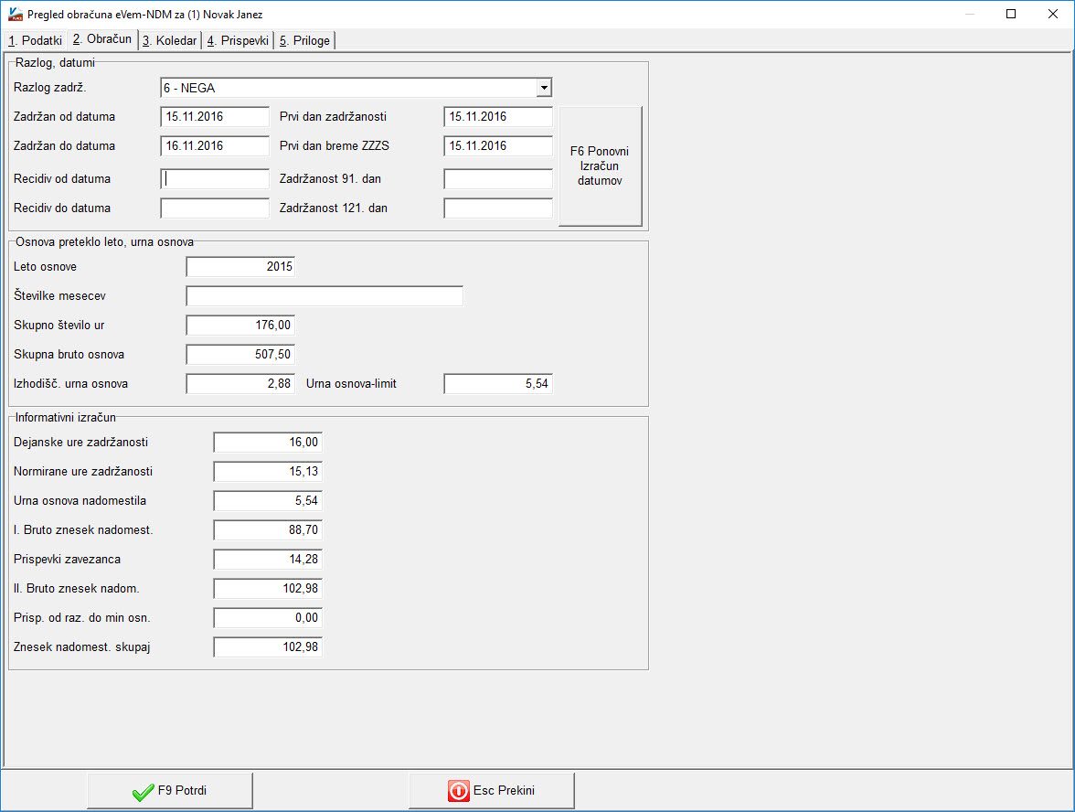Screen dimensions: 1075x812
Task: Select the Urna osnova nadomestila field
Action: [268, 501]
